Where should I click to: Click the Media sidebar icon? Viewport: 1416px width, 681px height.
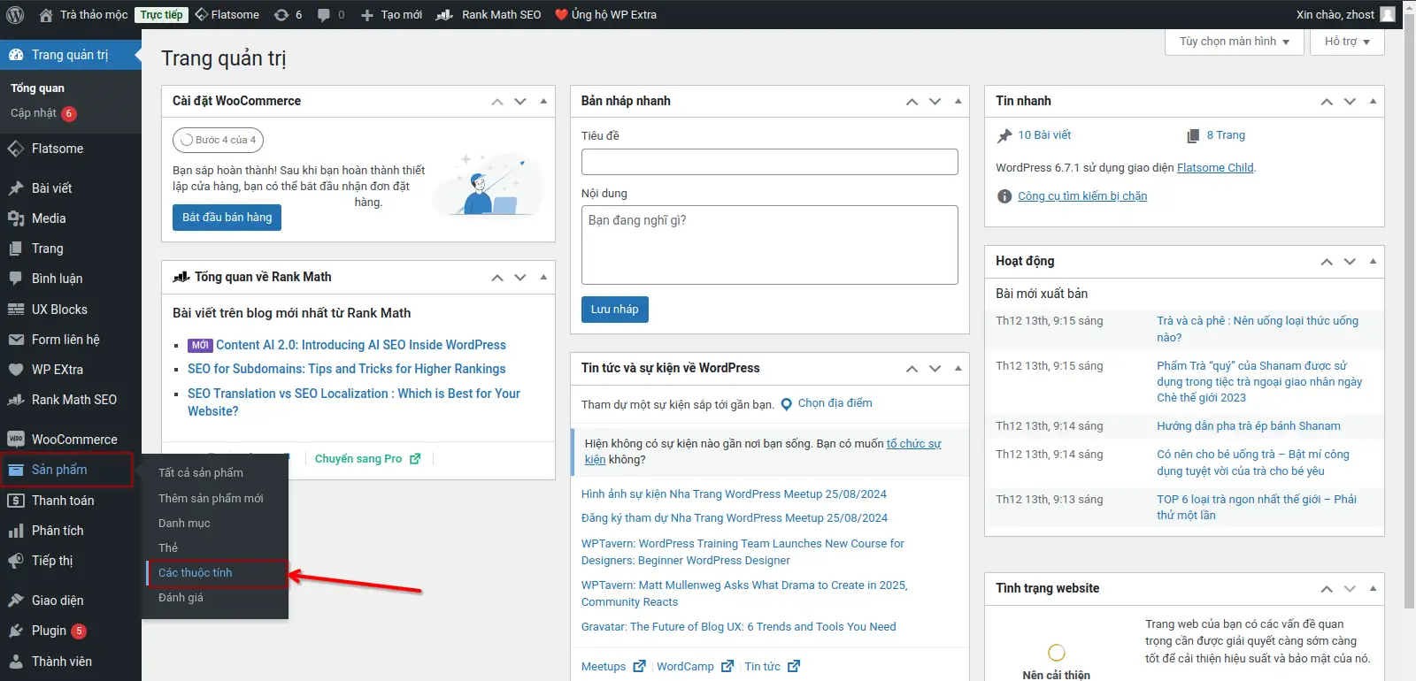point(16,218)
